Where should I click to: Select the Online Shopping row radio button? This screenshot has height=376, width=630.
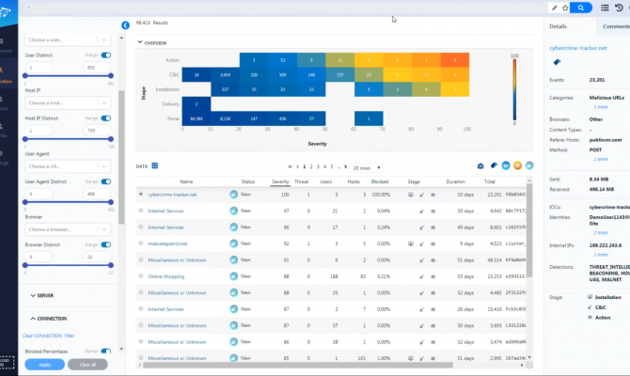pyautogui.click(x=141, y=276)
